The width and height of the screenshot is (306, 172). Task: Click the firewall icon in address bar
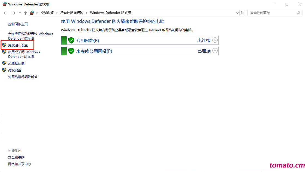click(32, 13)
